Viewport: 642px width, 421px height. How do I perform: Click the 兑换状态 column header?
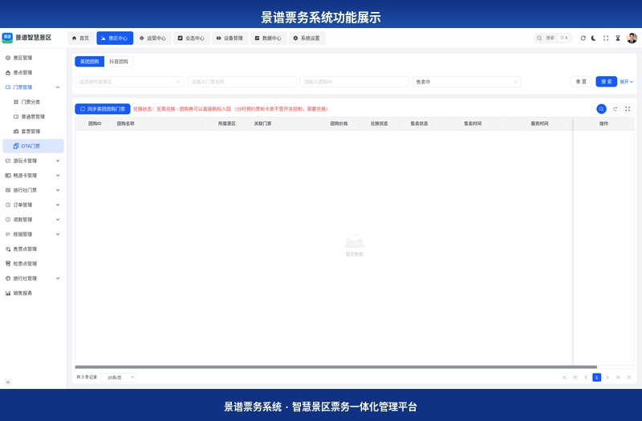point(379,123)
